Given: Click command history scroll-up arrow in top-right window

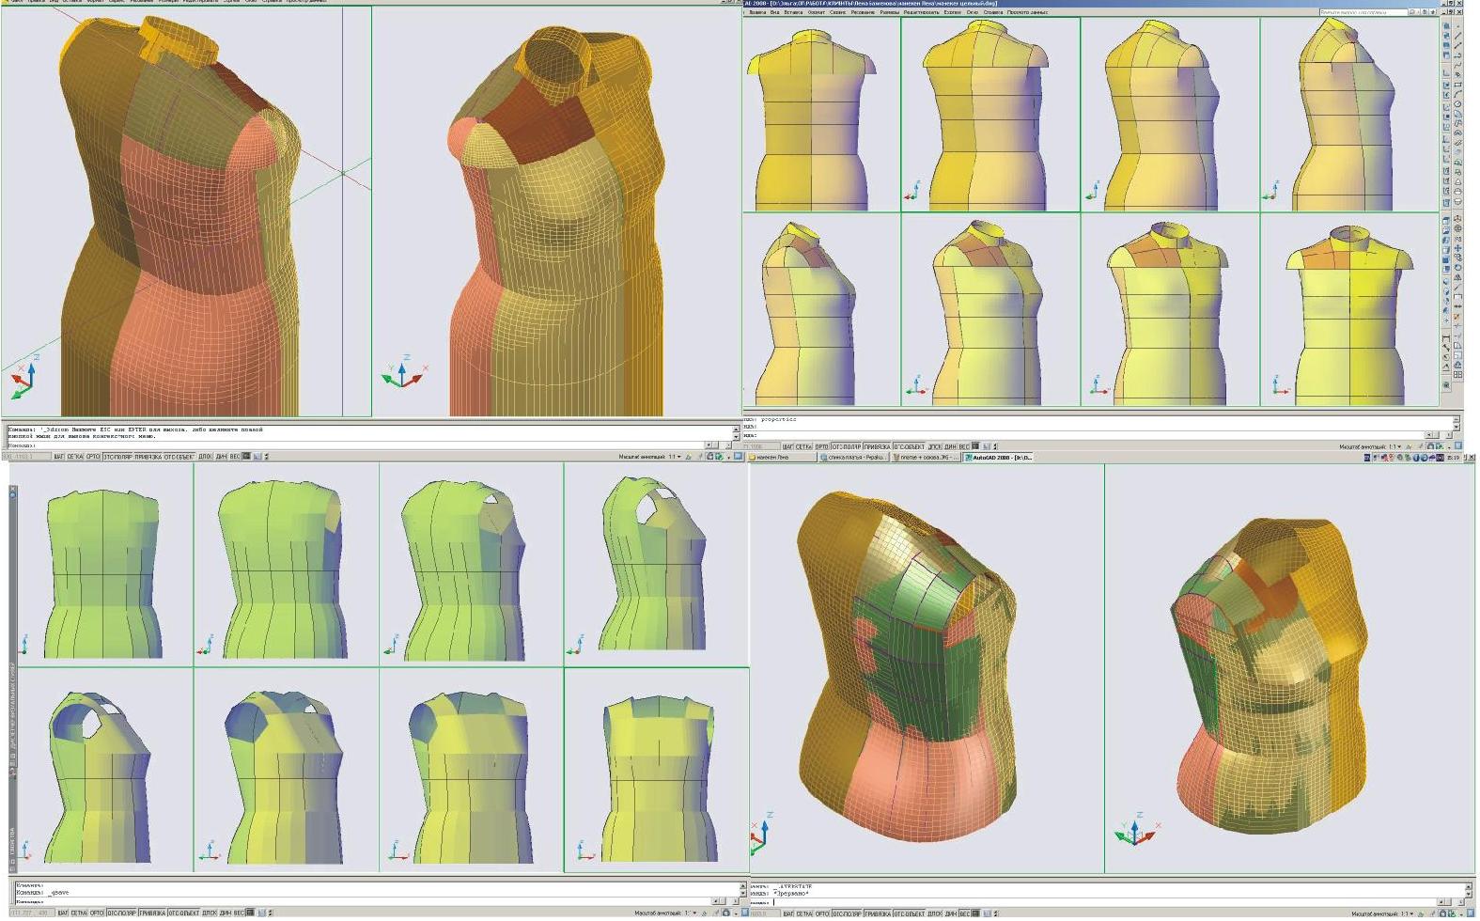Looking at the screenshot, I should pos(1457,419).
